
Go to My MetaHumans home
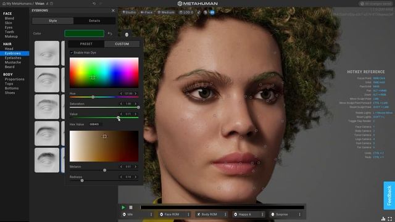17,4
